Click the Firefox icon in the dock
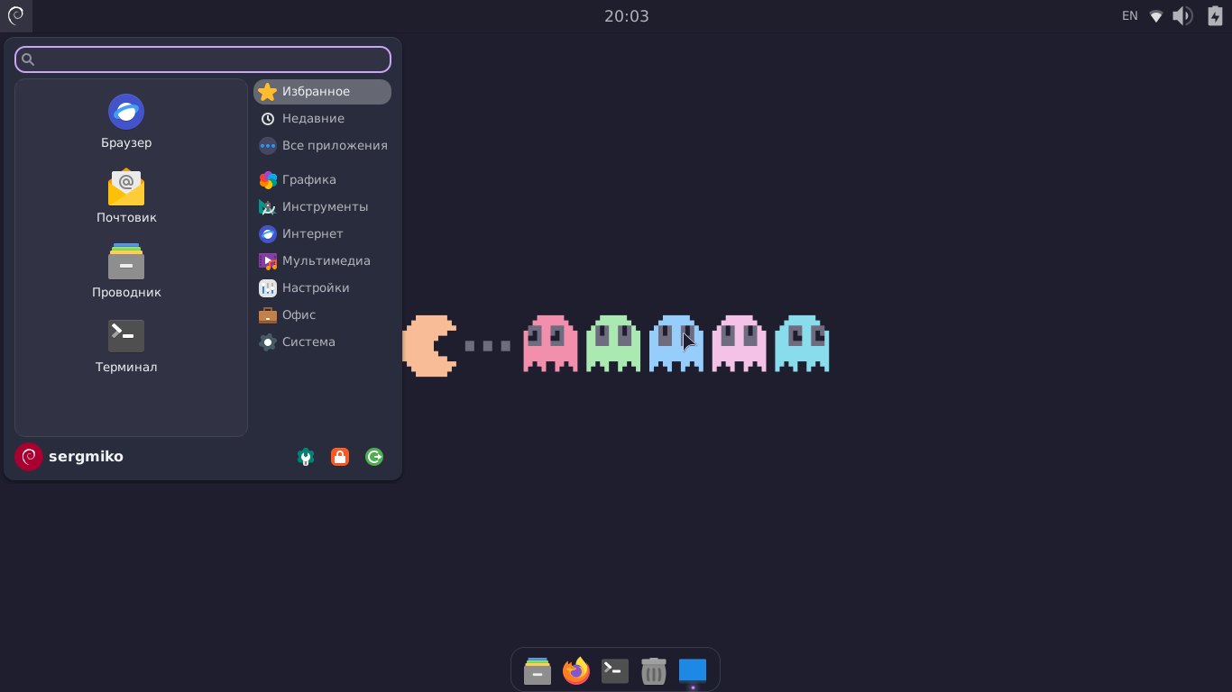 [576, 670]
